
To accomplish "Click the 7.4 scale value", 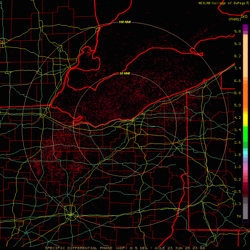I will tap(237, 68).
